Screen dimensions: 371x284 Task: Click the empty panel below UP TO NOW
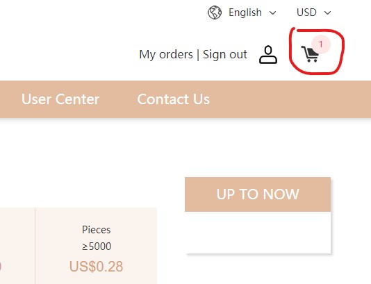[x=258, y=232]
